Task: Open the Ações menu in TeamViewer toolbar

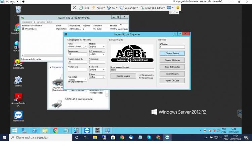Action: [x=98, y=8]
